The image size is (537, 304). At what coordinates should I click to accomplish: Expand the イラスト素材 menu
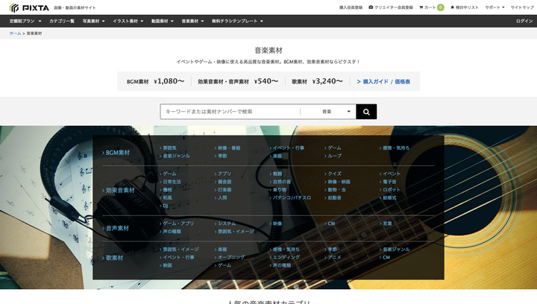click(x=128, y=21)
